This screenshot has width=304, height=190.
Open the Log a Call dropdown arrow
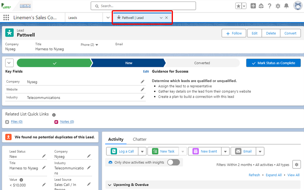click(x=142, y=151)
